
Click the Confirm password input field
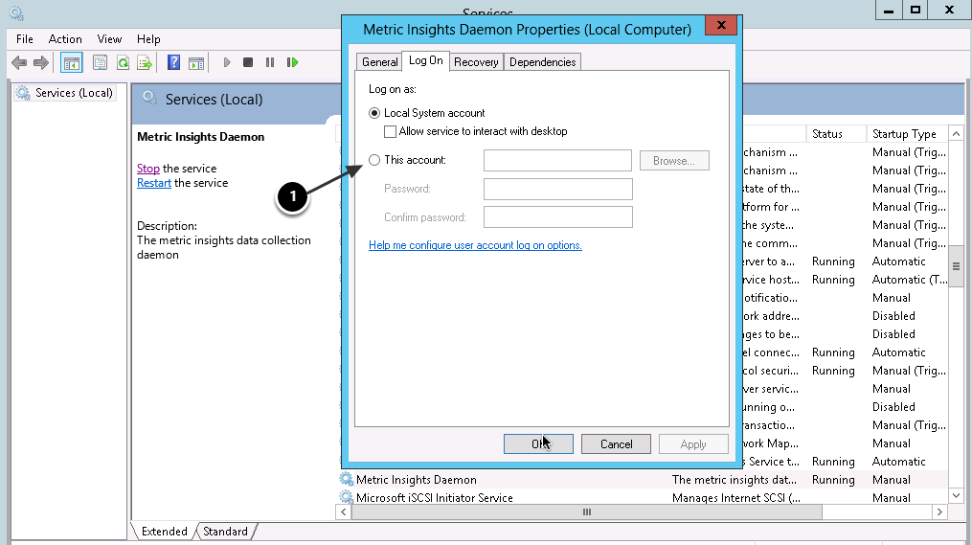pyautogui.click(x=558, y=217)
